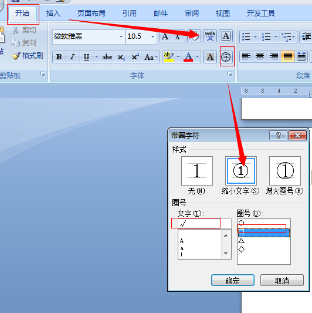This screenshot has width=312, height=313.
Task: Click the 取消 button
Action: (282, 281)
